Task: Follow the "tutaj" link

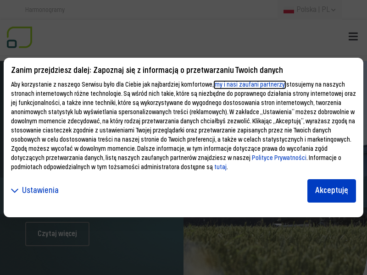Action: click(220, 167)
